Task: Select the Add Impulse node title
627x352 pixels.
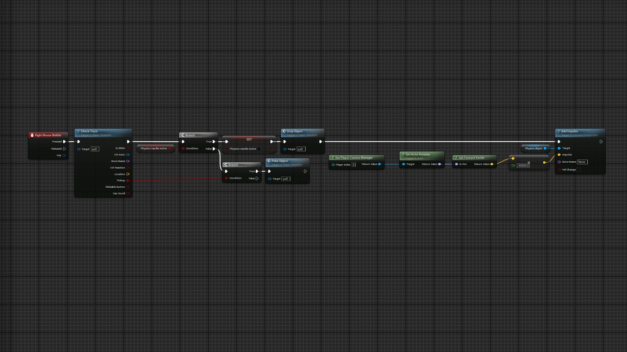Action: (569, 131)
